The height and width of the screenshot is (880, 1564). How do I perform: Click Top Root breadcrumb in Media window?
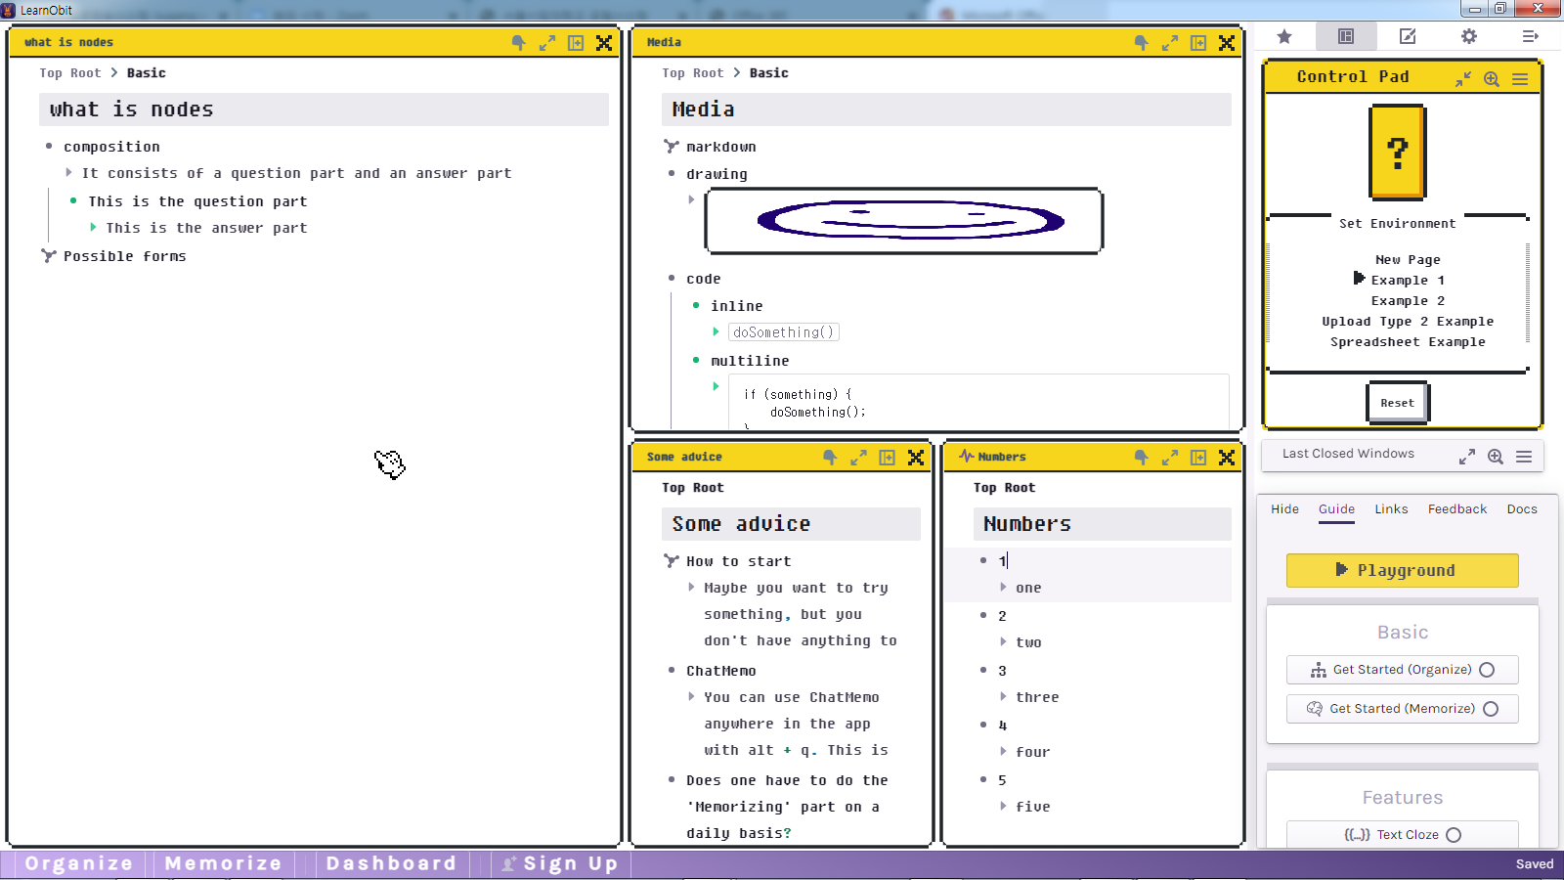pos(693,73)
